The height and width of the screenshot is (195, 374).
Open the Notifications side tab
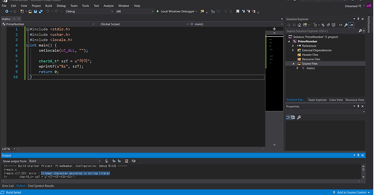(x=369, y=24)
